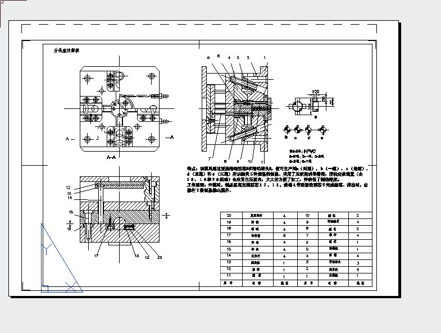Select the product variant symbol labeled d

coord(310,129)
